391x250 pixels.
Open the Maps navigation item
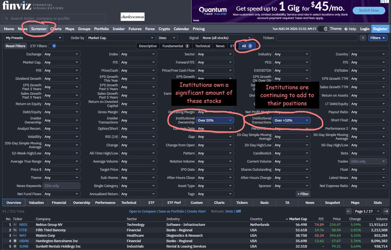[x=70, y=29]
